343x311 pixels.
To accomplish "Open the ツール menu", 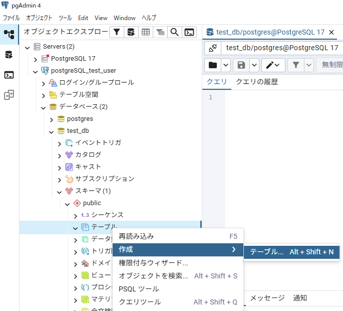I will [x=65, y=18].
